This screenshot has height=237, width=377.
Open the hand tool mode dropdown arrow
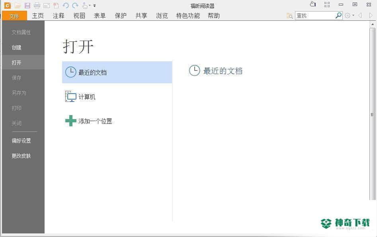coord(90,5)
